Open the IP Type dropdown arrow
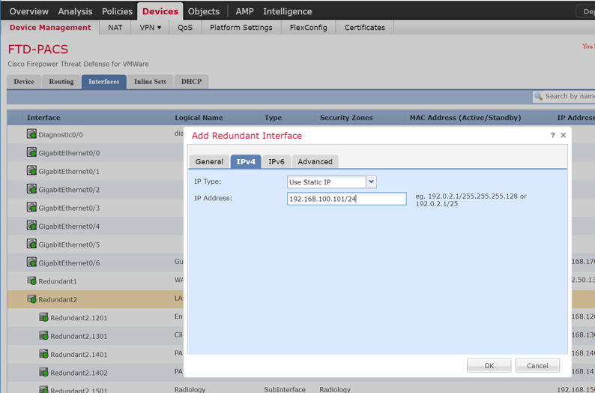The height and width of the screenshot is (393, 595). 371,182
